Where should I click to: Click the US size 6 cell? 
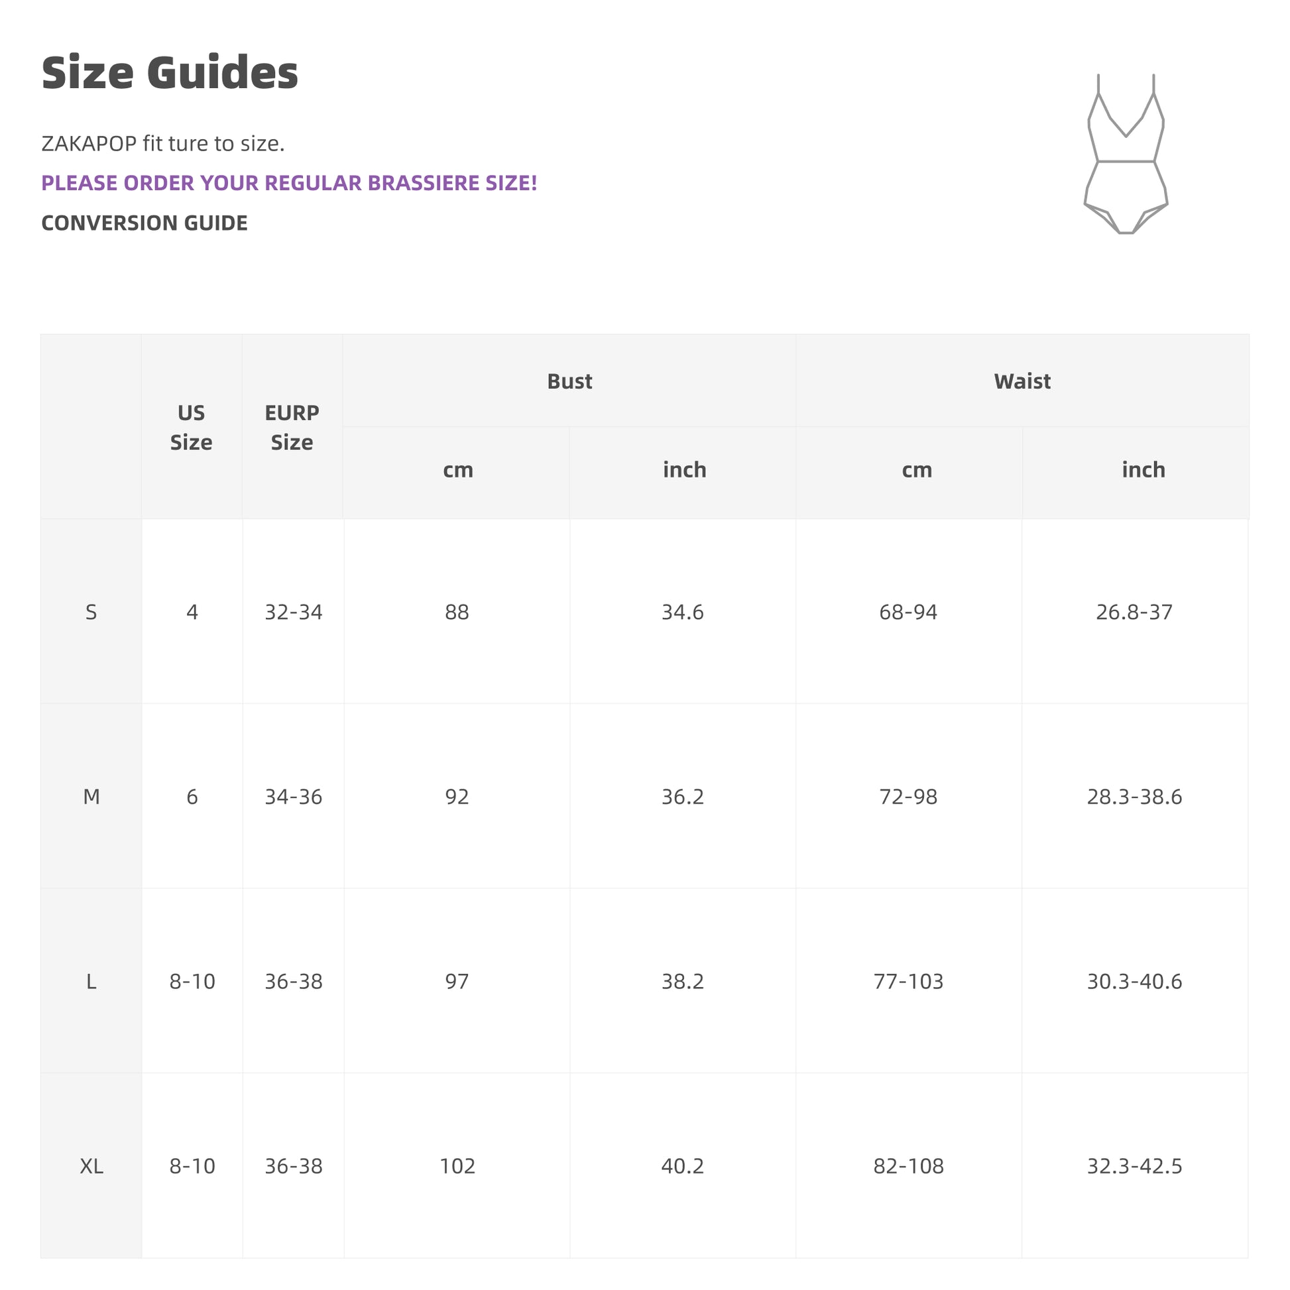192,797
